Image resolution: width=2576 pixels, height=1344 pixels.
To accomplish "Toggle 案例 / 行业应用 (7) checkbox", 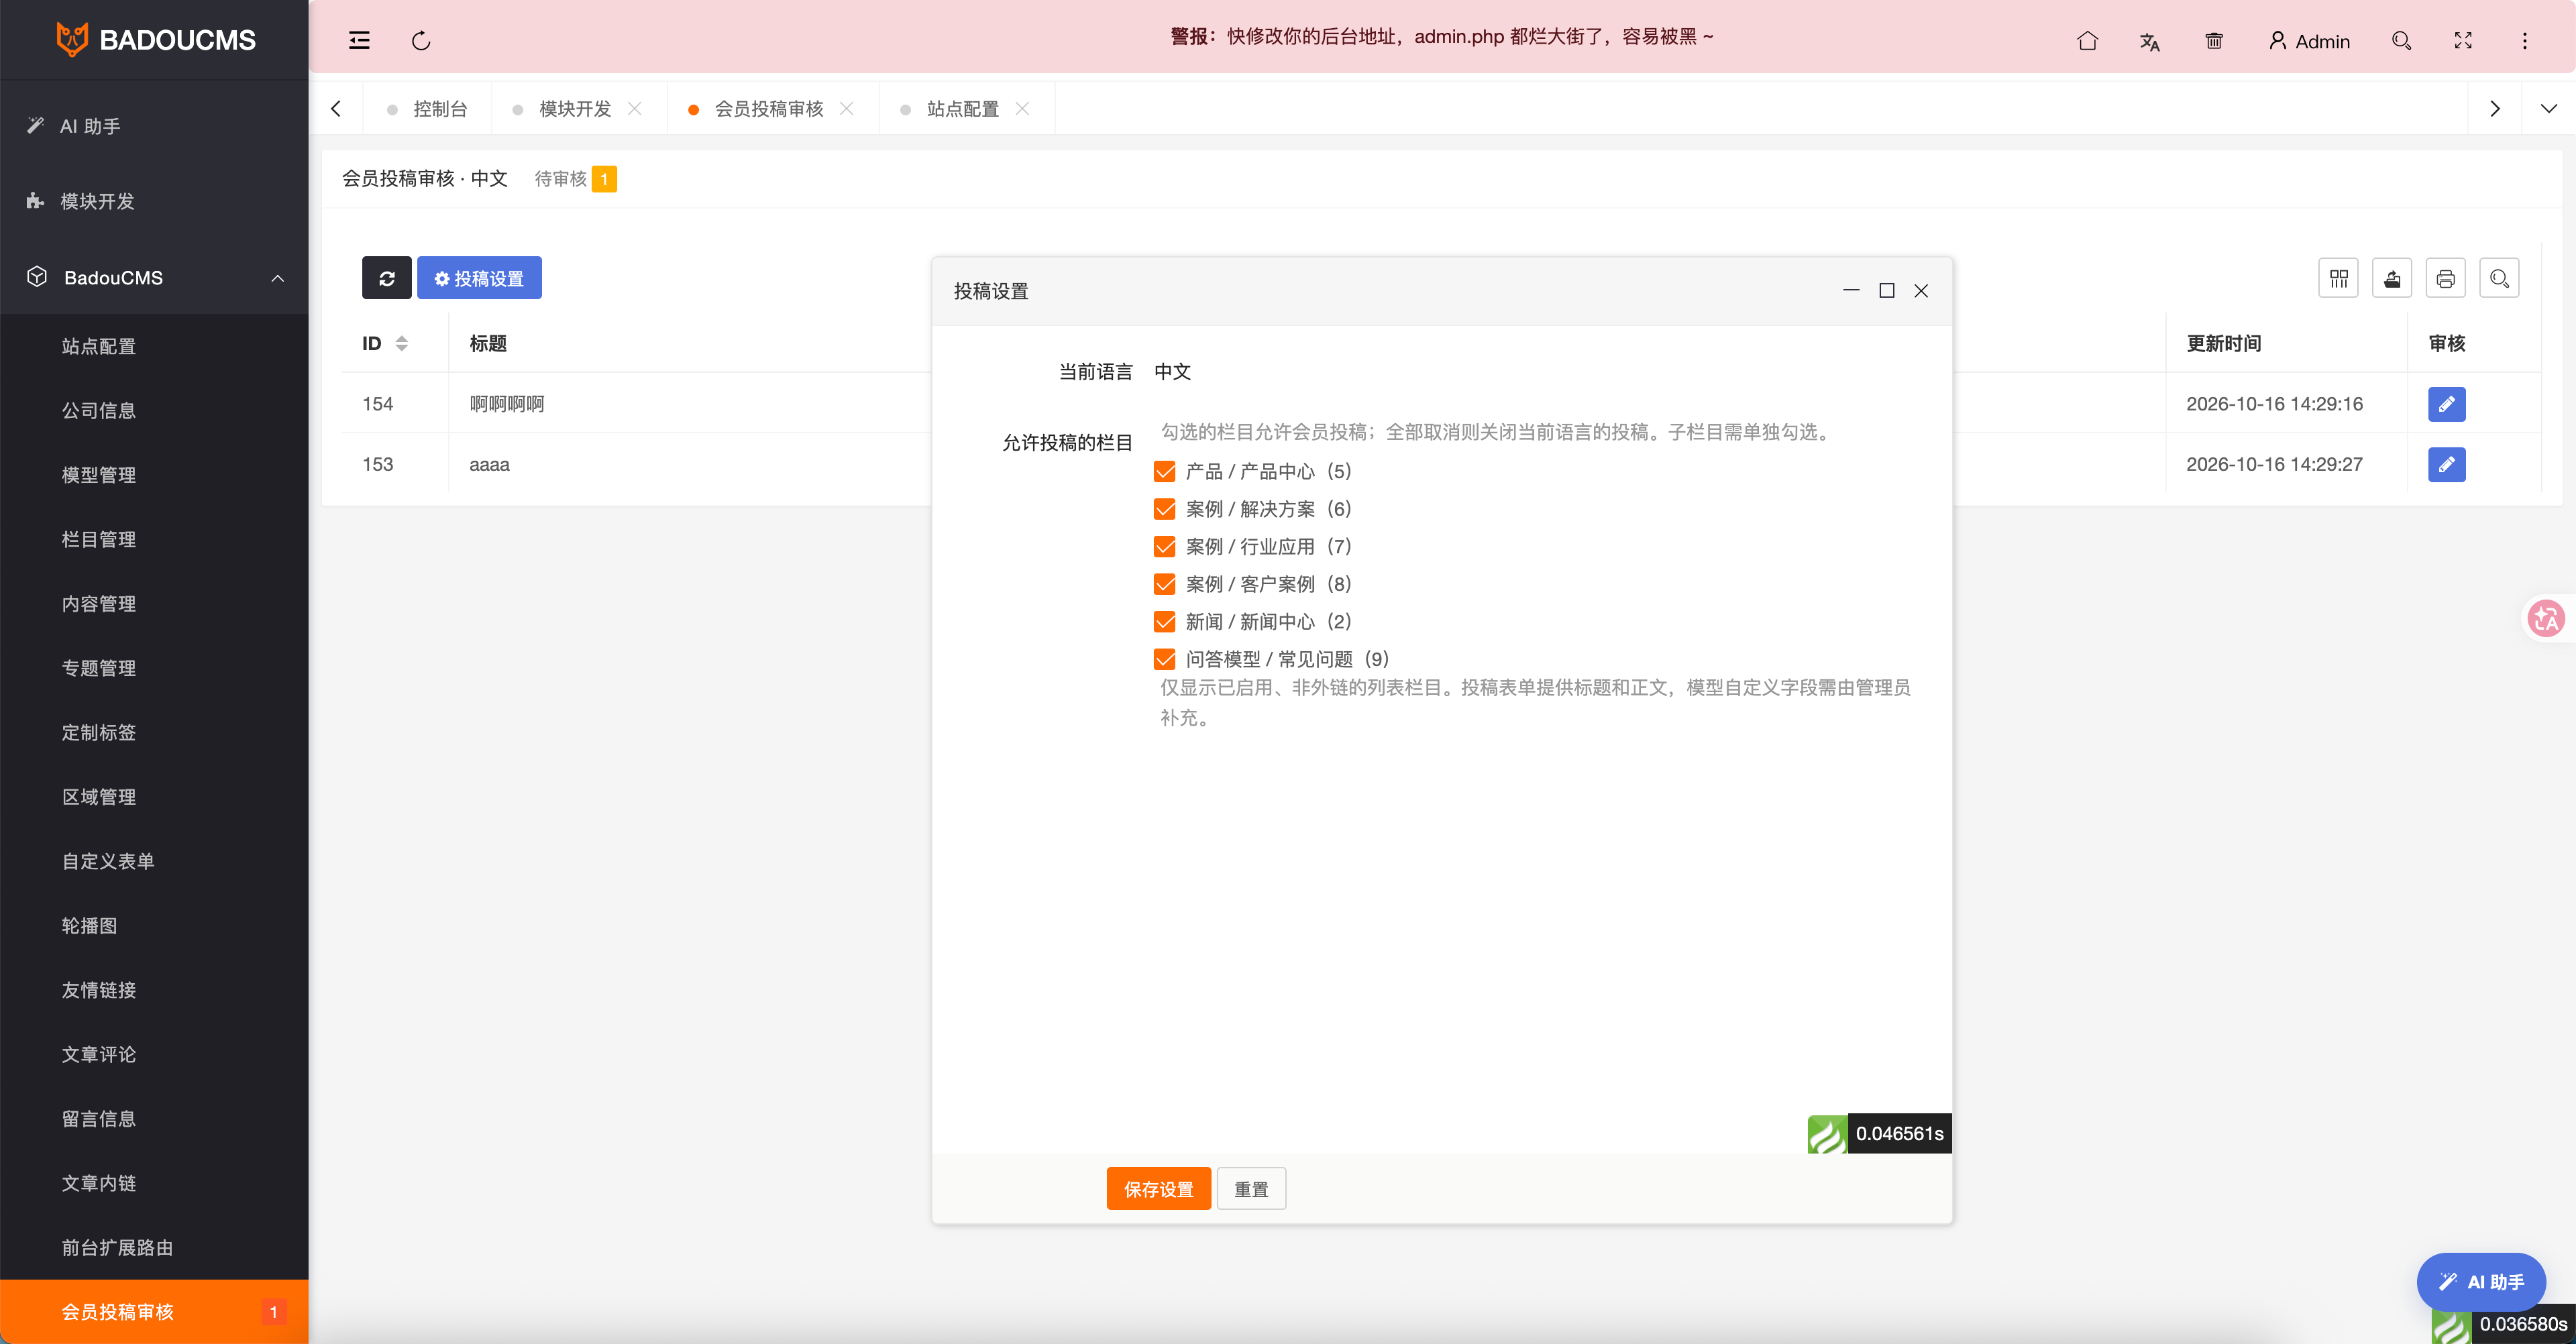I will point(1164,546).
